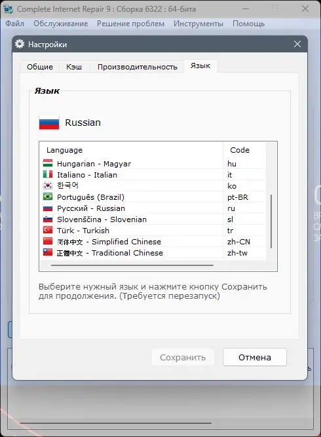The width and height of the screenshot is (321, 437).
Task: Click the Slovenian flag icon
Action: (x=48, y=219)
